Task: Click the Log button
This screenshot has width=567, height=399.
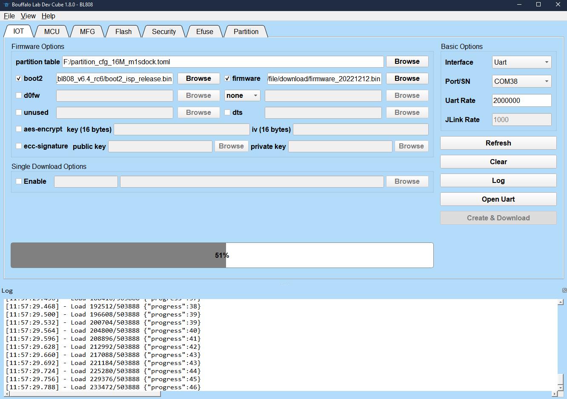Action: pos(498,180)
